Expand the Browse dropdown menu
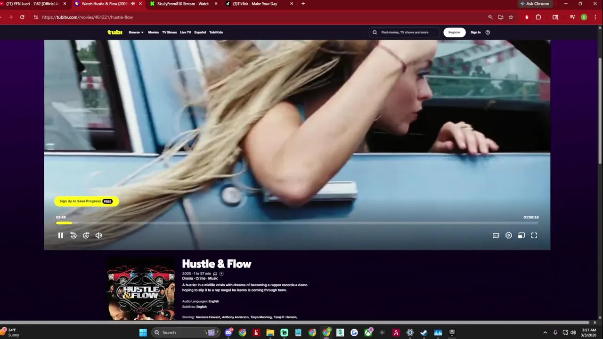This screenshot has width=603, height=339. 136,32
